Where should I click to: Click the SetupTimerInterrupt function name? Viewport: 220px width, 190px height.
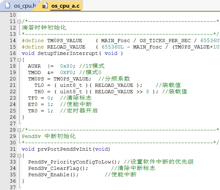click(x=68, y=53)
